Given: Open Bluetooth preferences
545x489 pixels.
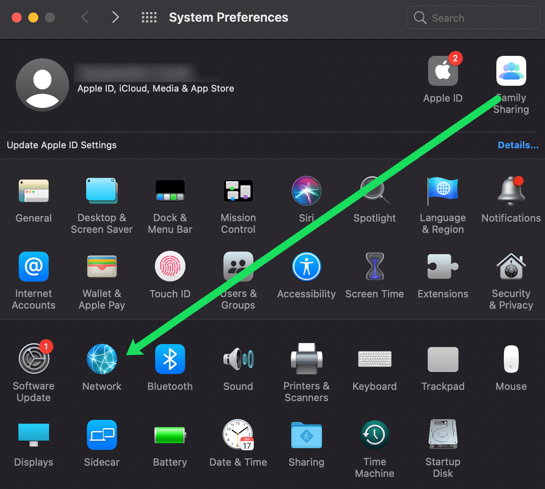Looking at the screenshot, I should coord(170,359).
